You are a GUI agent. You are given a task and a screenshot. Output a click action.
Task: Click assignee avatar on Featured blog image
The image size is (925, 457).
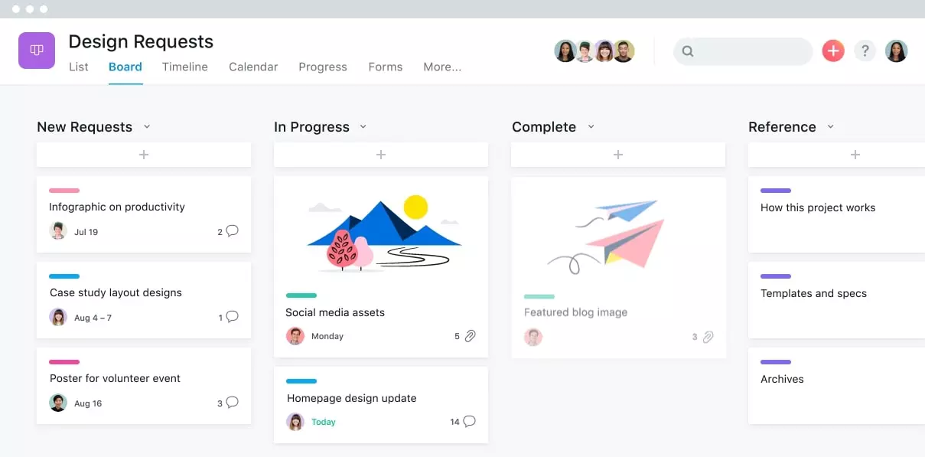pyautogui.click(x=533, y=337)
